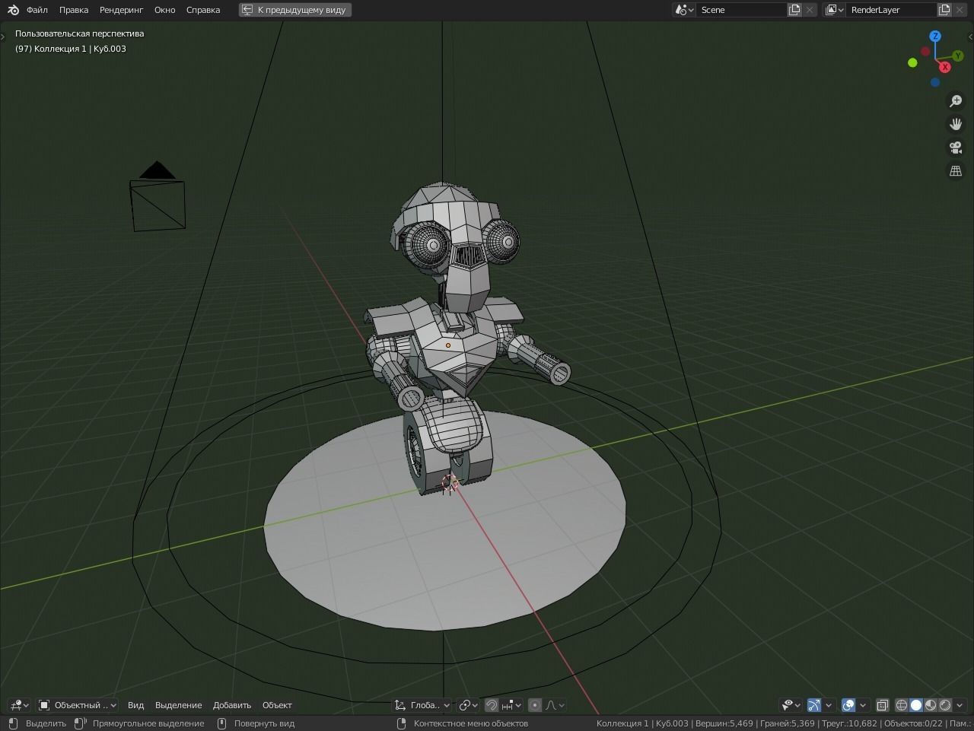Click the Scene name field
The image size is (974, 731).
pos(741,10)
